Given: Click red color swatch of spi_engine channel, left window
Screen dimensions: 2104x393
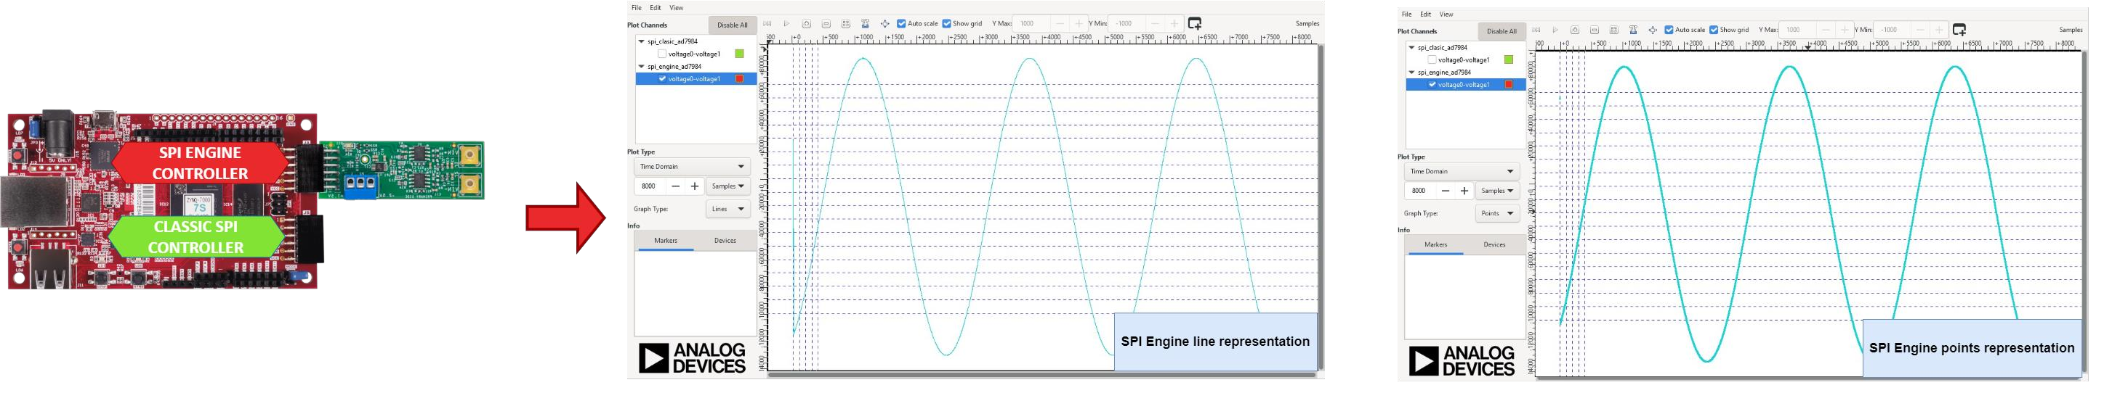Looking at the screenshot, I should 739,79.
